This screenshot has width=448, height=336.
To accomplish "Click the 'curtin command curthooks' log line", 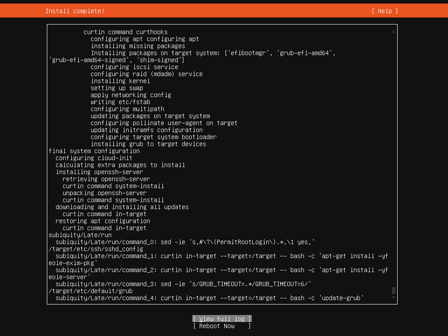I will [125, 32].
